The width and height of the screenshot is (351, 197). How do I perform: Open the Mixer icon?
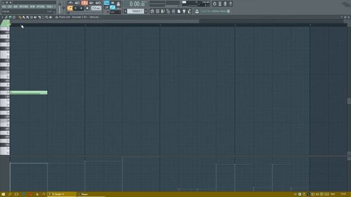pyautogui.click(x=173, y=11)
